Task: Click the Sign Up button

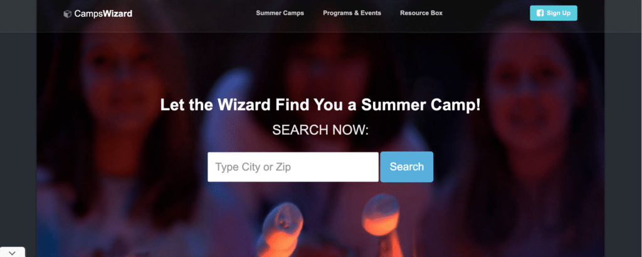Action: coord(554,13)
